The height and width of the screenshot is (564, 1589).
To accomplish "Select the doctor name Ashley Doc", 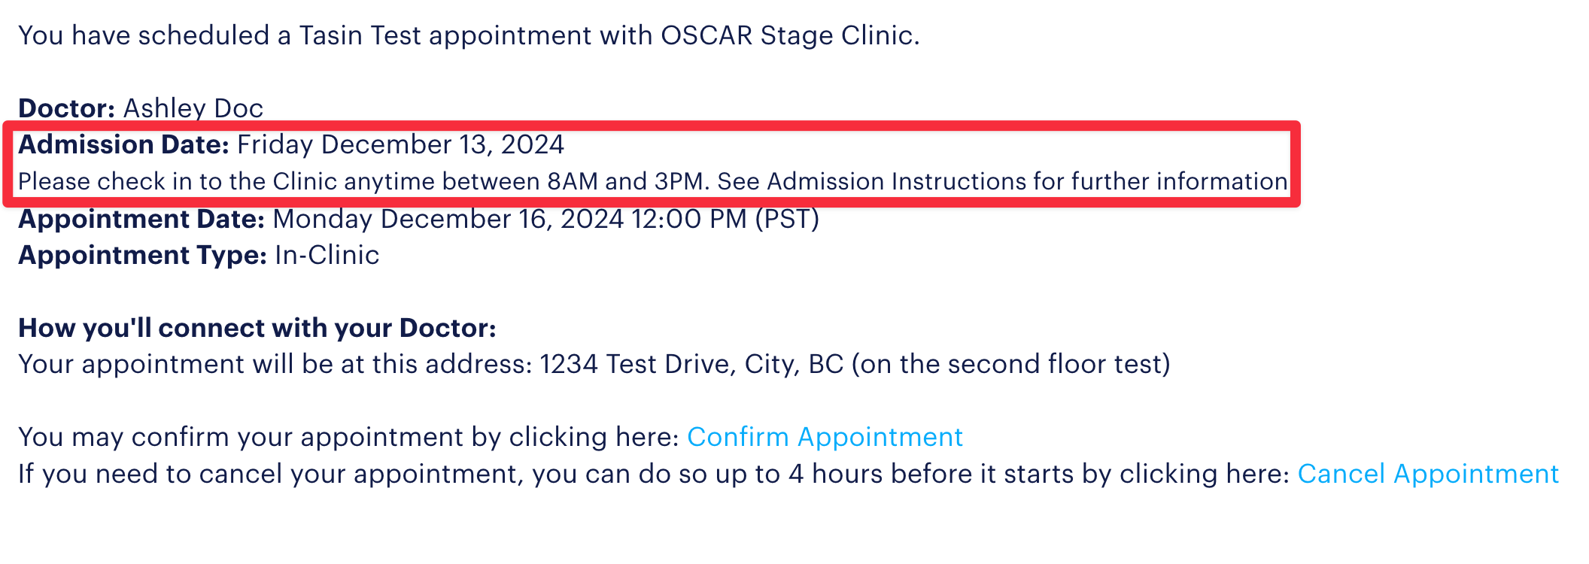I will [x=193, y=108].
